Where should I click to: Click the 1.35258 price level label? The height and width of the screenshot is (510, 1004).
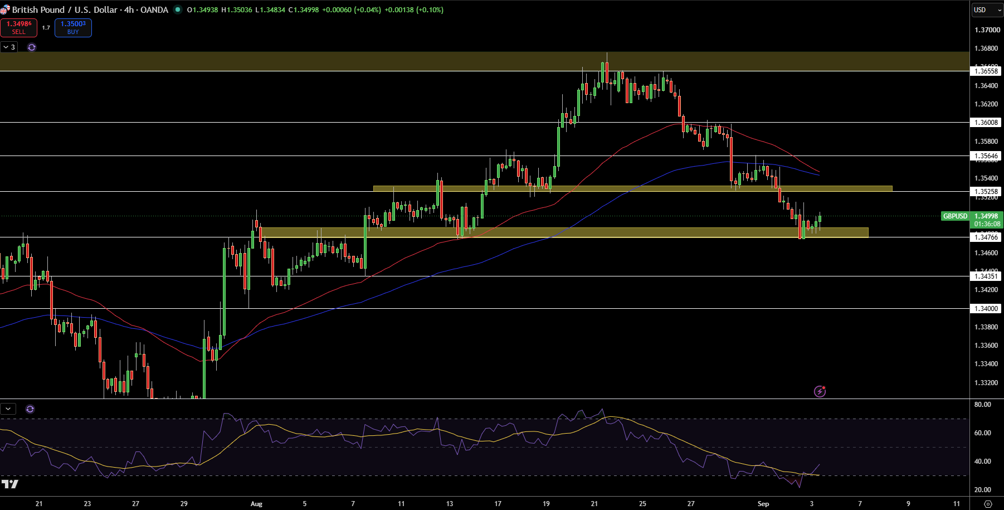986,191
